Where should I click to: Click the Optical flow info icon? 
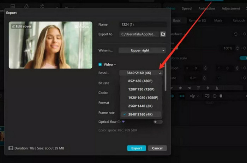pyautogui.click(x=119, y=122)
